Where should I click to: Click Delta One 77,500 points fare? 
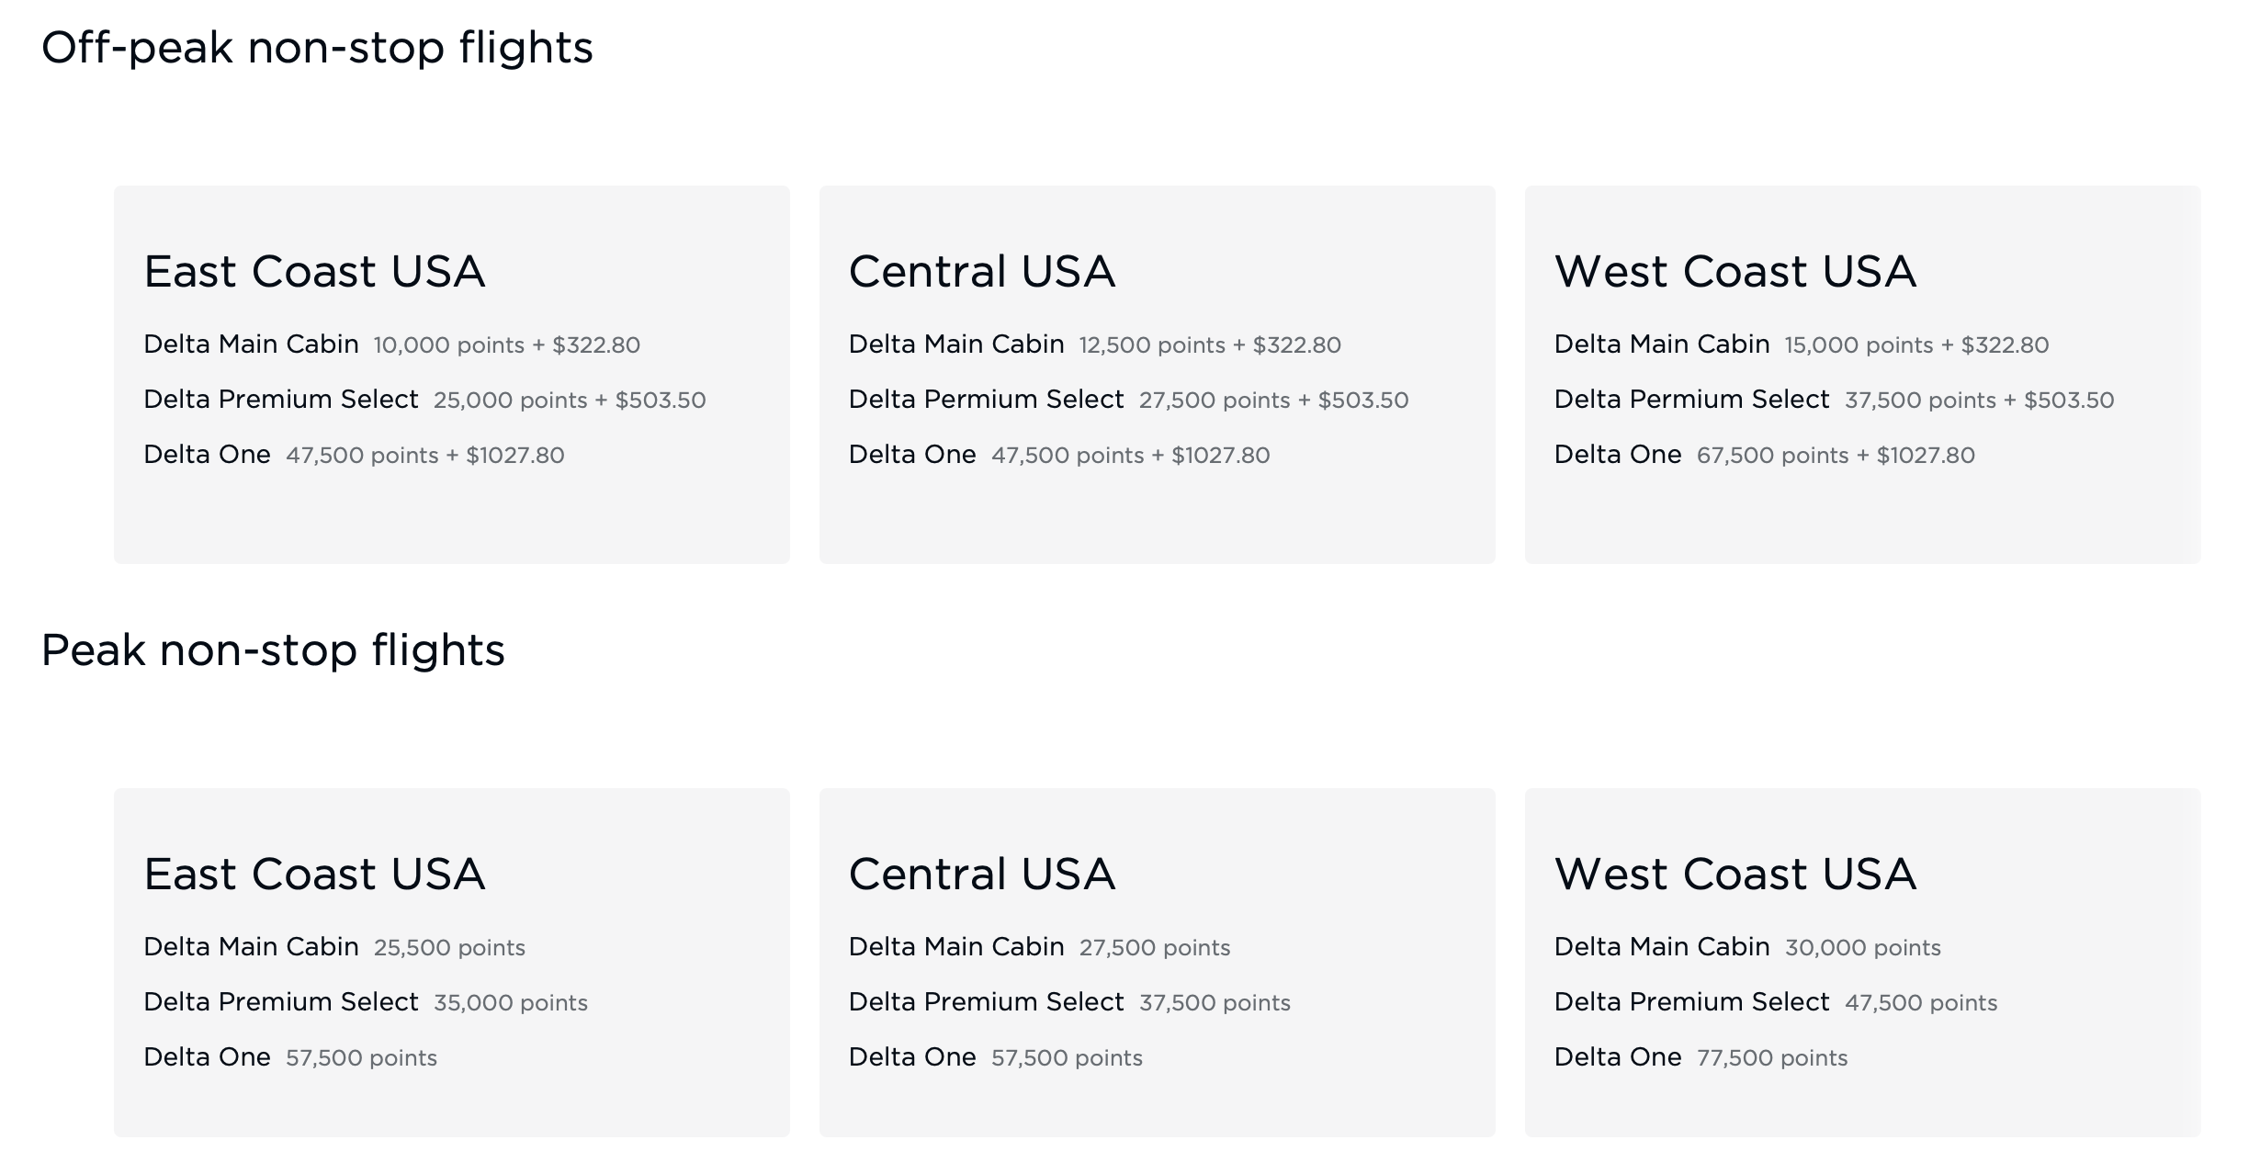point(1701,1057)
